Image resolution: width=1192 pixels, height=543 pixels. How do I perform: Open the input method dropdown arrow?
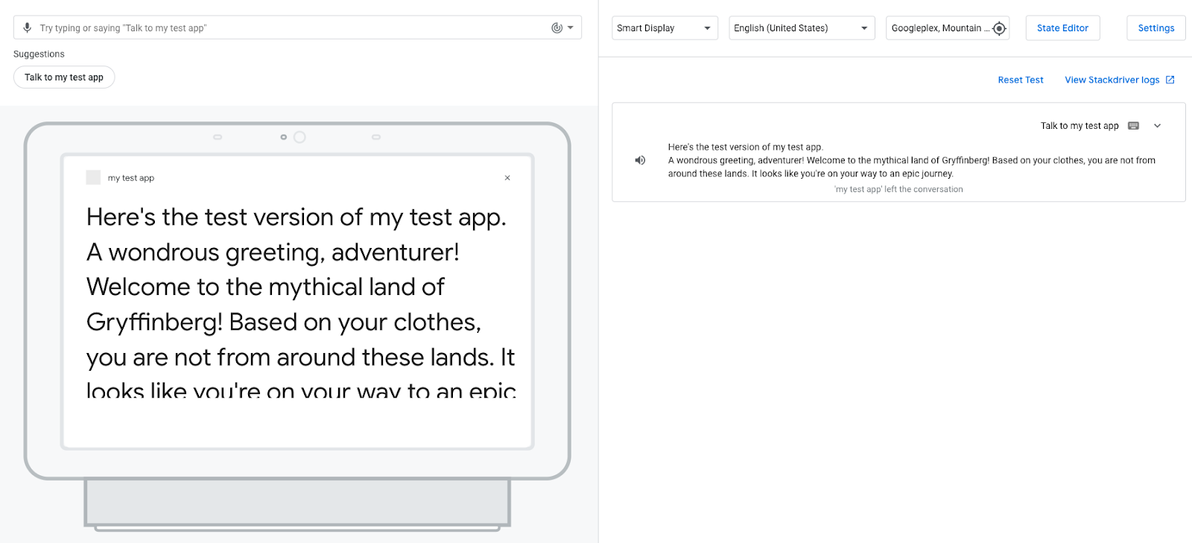pos(571,28)
